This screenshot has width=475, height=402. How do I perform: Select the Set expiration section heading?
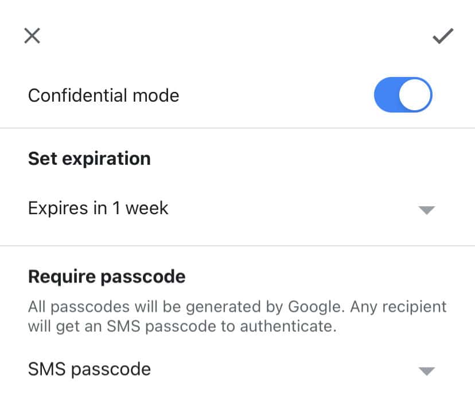pyautogui.click(x=89, y=158)
